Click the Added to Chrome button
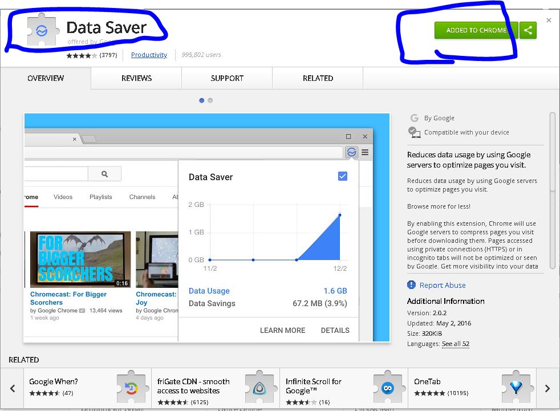 coord(476,30)
